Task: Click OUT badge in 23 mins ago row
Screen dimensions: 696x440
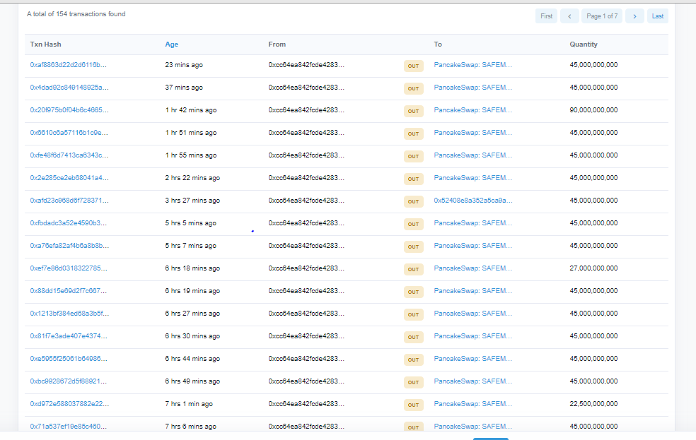Action: [413, 66]
